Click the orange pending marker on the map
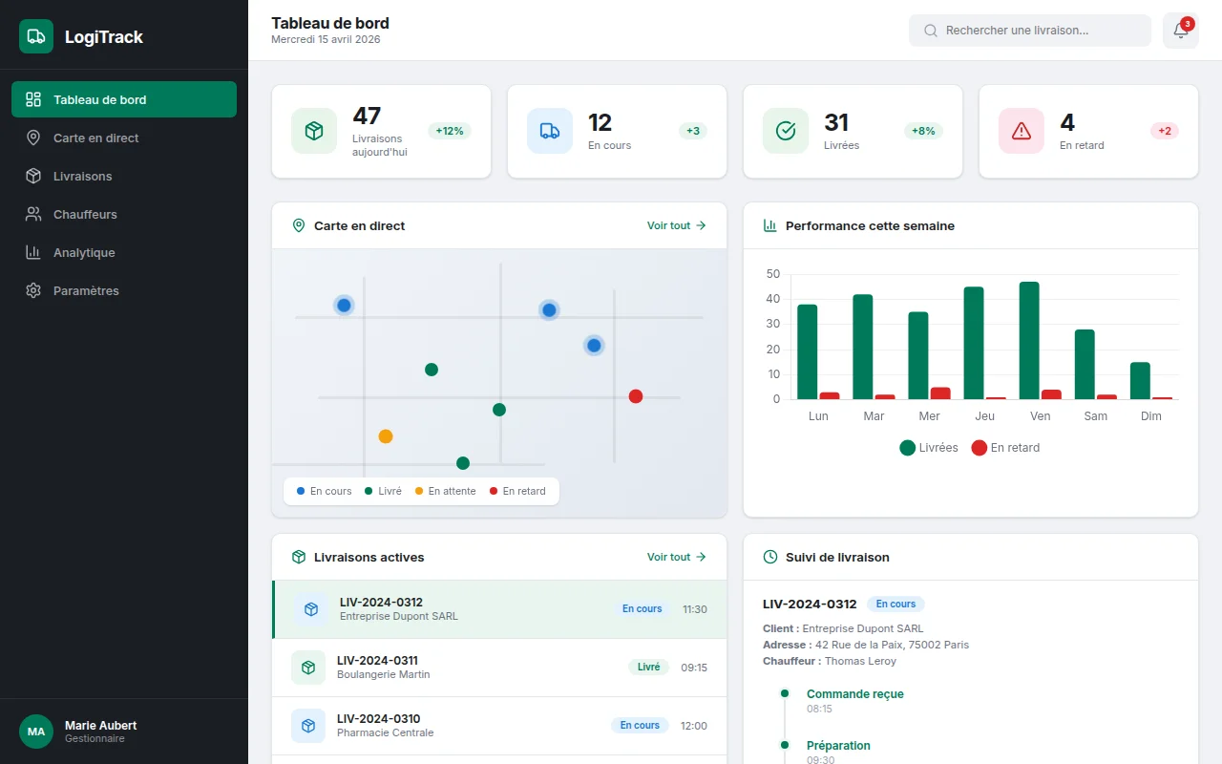The width and height of the screenshot is (1222, 764). point(386,436)
